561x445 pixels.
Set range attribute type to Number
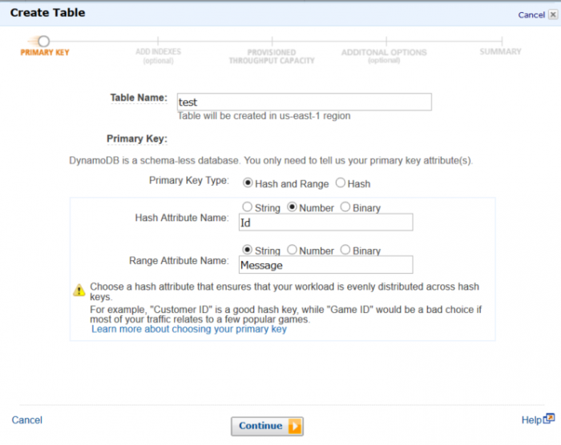(292, 250)
